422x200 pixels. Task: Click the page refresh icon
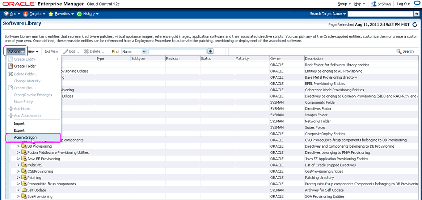[x=415, y=25]
